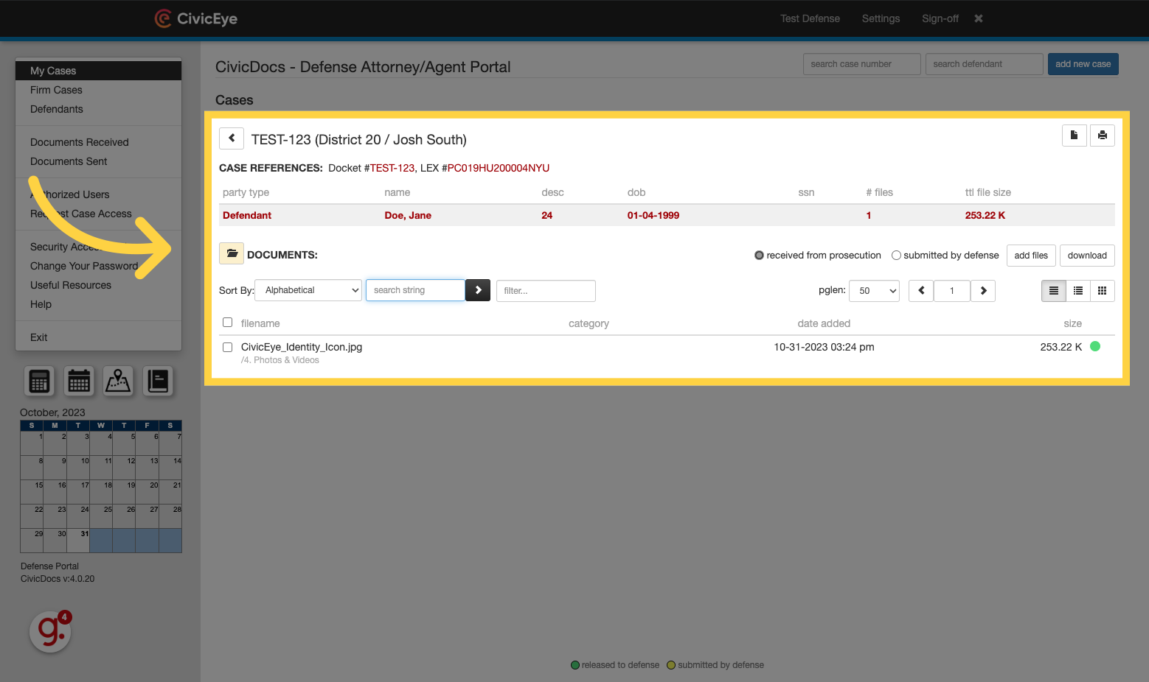
Task: Click the X icon beside Sign-off
Action: pyautogui.click(x=979, y=18)
